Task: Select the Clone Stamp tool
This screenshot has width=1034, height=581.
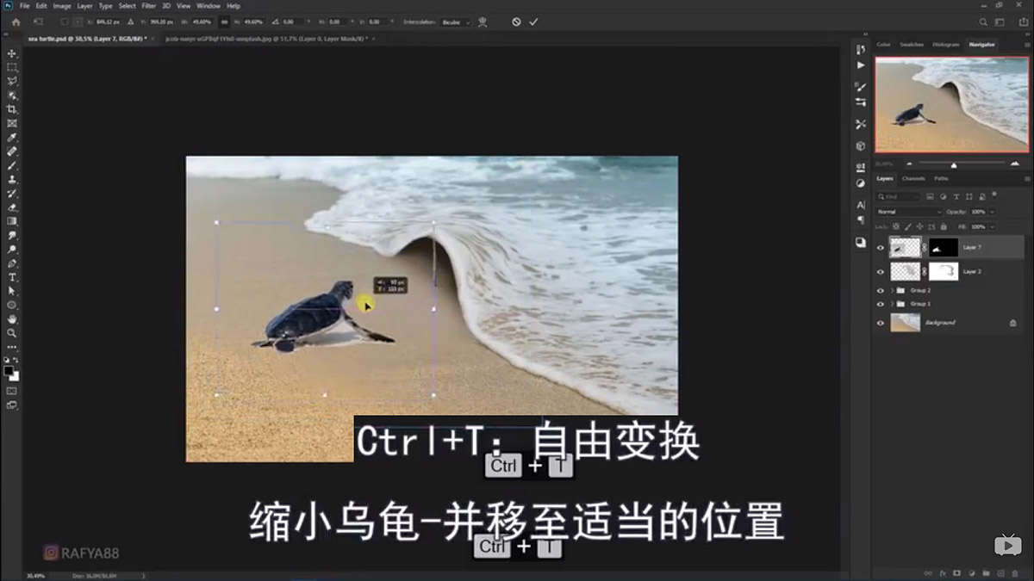Action: 12,179
